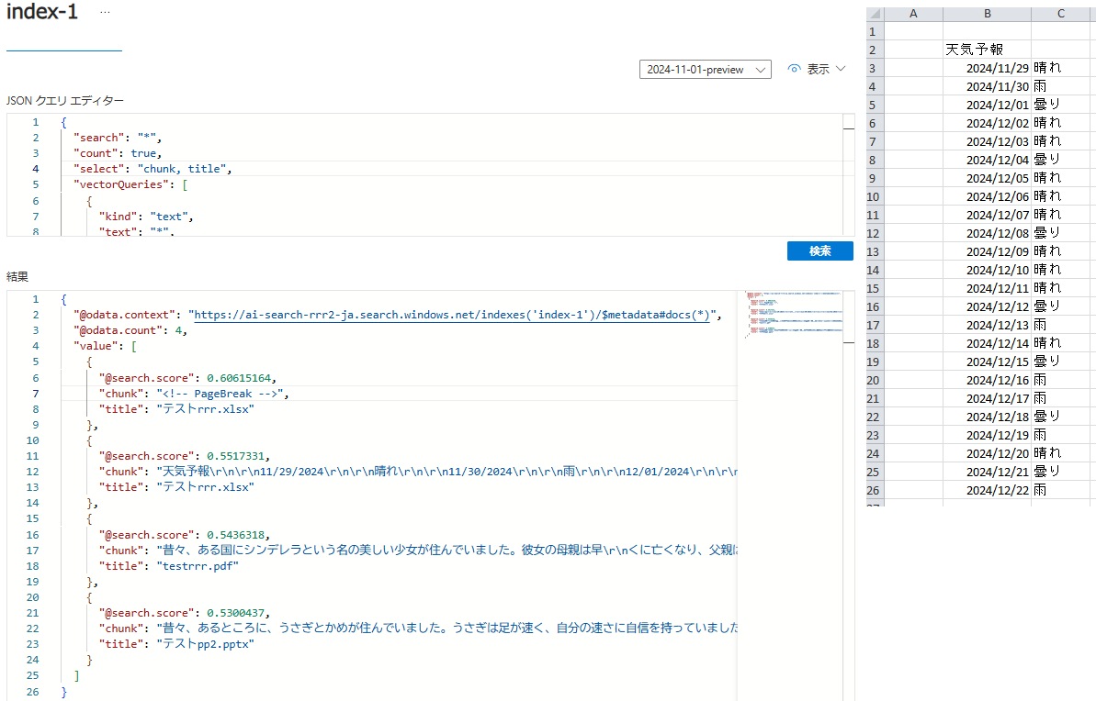Select the 曇り cell beside 2024/12/08
Image resolution: width=1096 pixels, height=701 pixels.
1061,233
